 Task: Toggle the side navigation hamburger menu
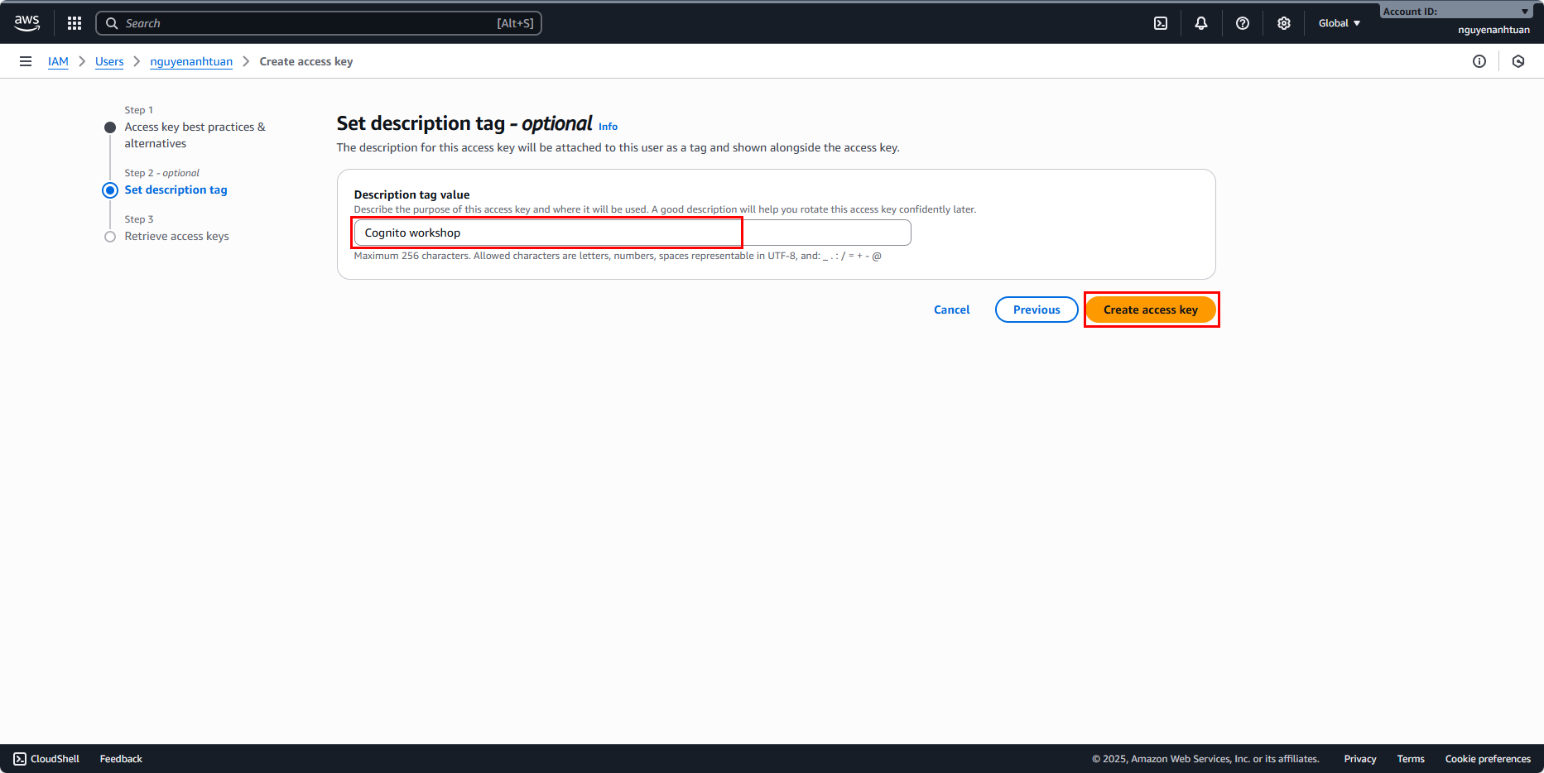[26, 61]
